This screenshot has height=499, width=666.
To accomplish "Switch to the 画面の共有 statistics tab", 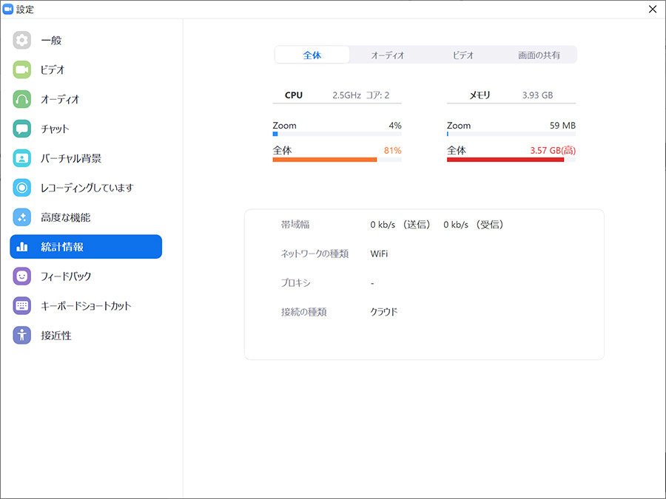I will pos(539,55).
